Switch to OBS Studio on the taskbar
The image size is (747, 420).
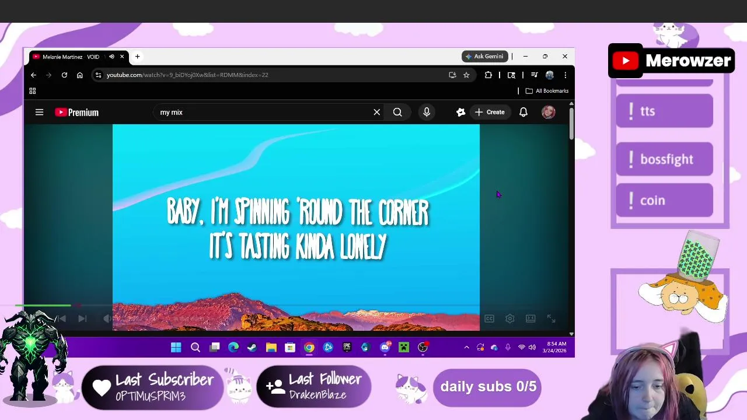[x=423, y=348]
